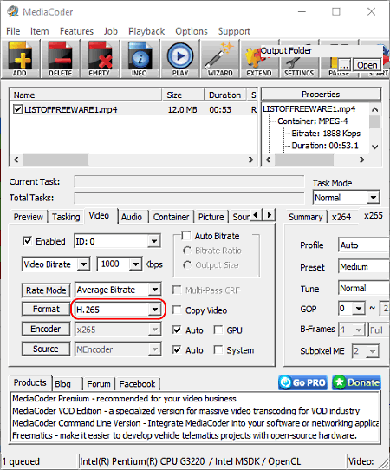Click the ADD file toolbar icon
The height and width of the screenshot is (470, 390).
[21, 59]
